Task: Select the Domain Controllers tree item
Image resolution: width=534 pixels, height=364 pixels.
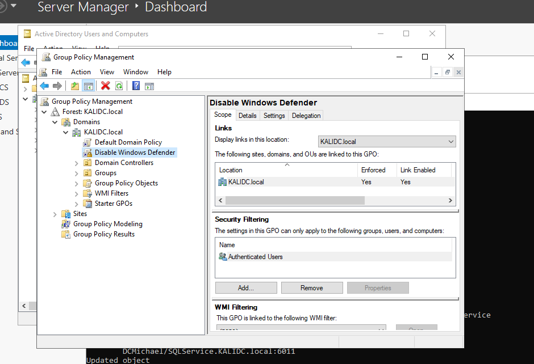Action: 124,163
